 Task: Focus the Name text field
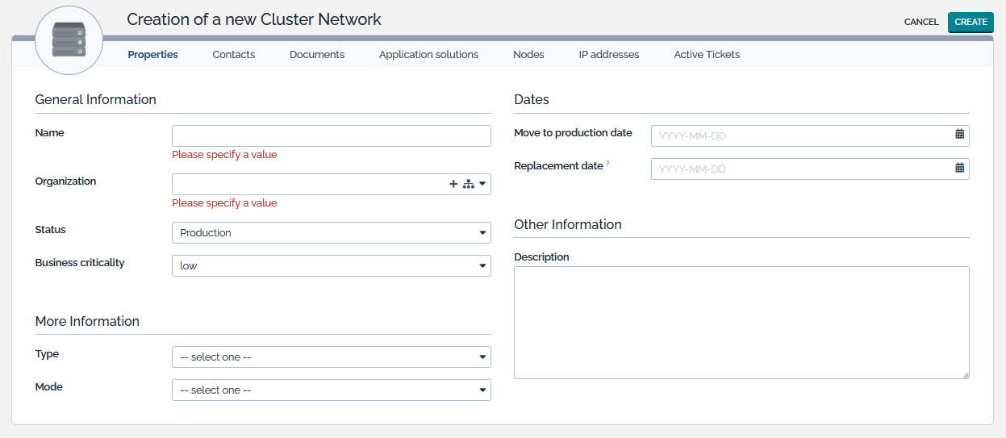[x=331, y=136]
